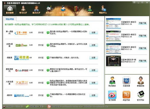Viewport: 150px width, 109px height.
Task: Click green comment icon in 调查通 row
Action: coord(48,58)
